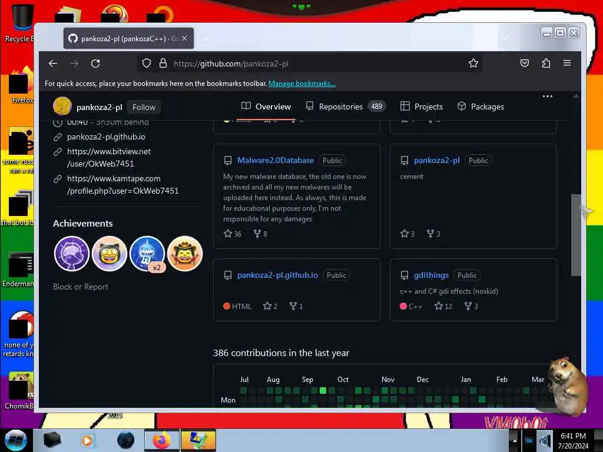
Task: Close the pankoza2-pl browser tab
Action: tap(184, 38)
